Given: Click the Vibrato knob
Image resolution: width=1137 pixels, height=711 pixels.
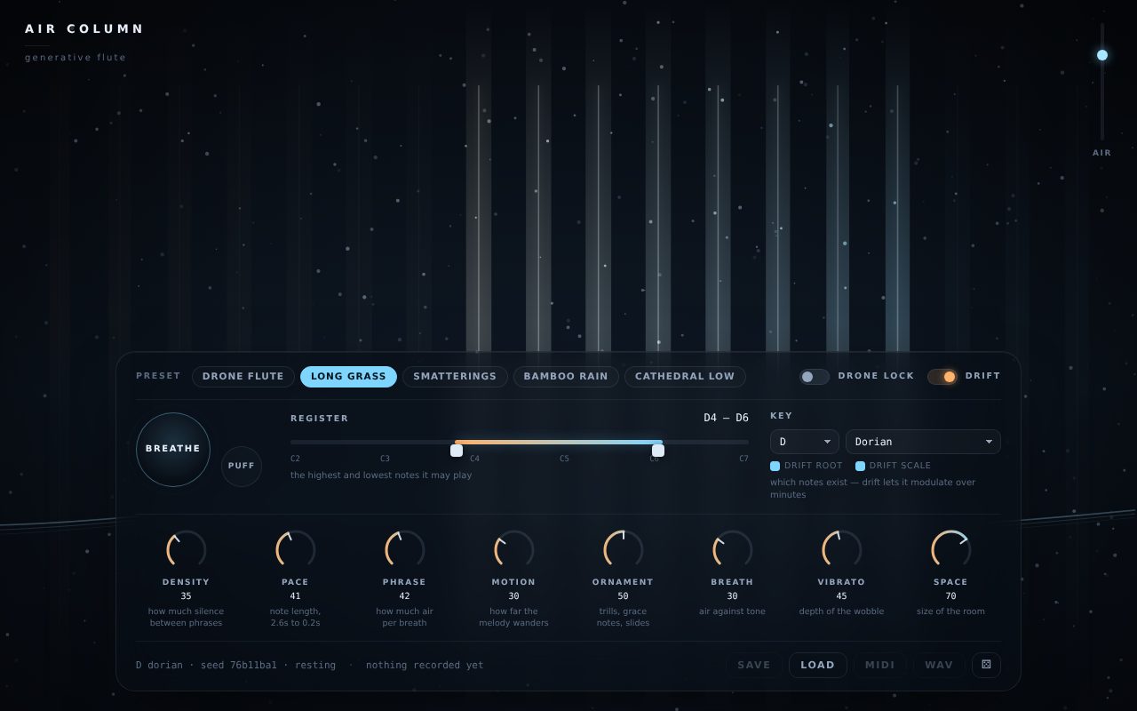Looking at the screenshot, I should point(842,550).
